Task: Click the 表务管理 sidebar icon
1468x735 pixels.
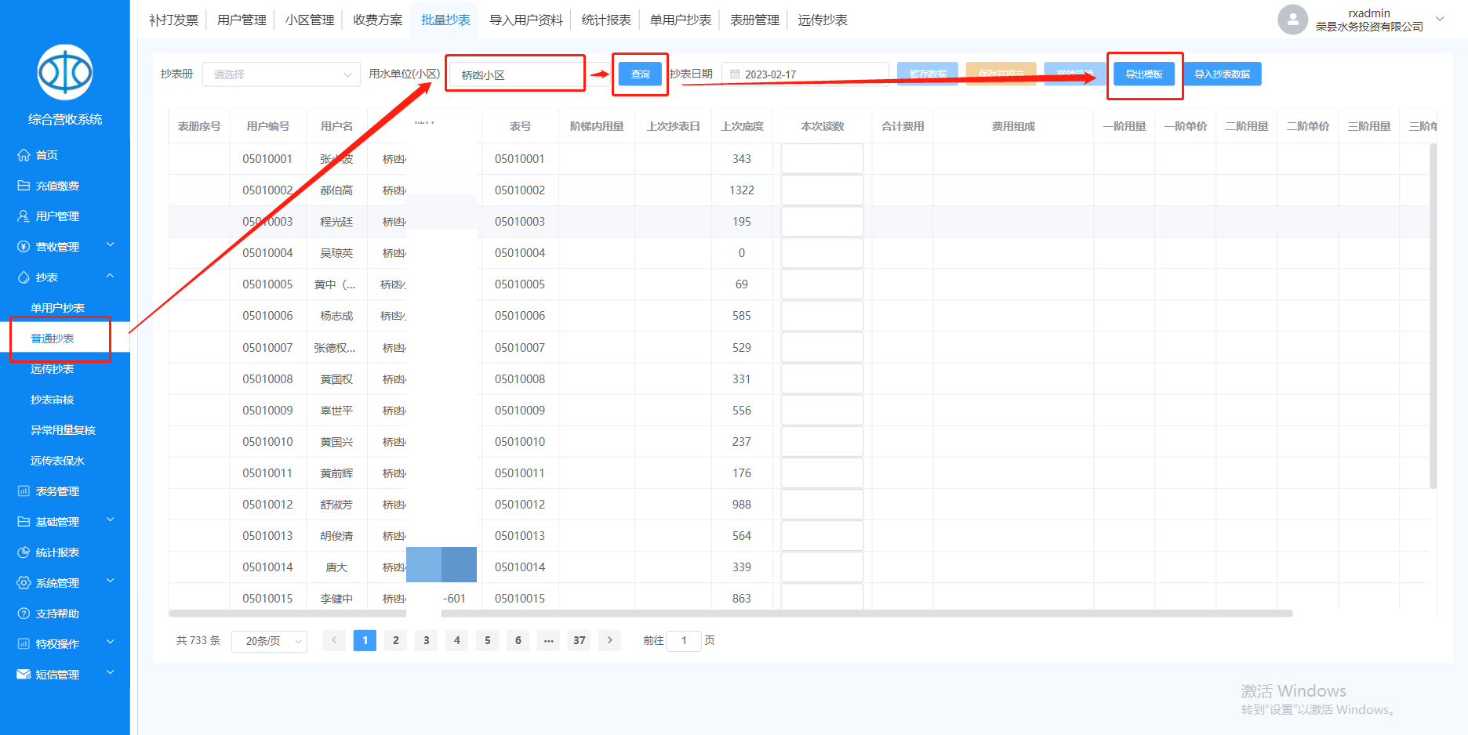Action: tap(24, 491)
